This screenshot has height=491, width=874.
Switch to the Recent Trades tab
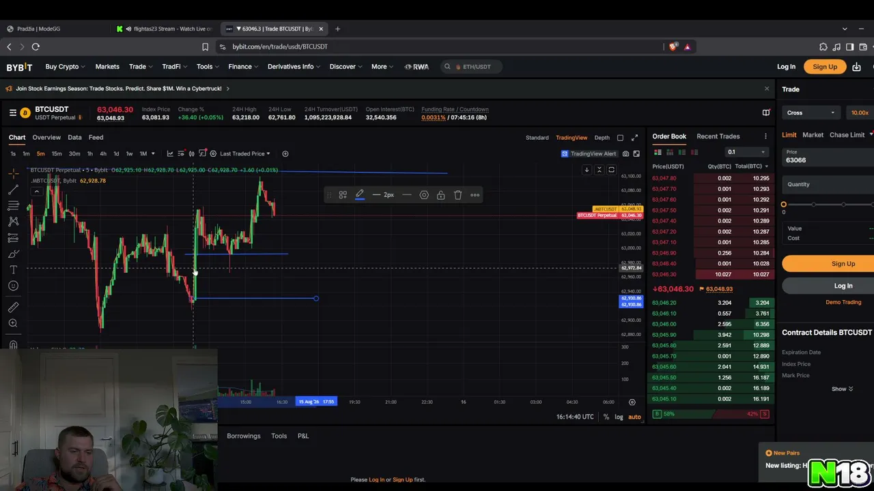click(x=718, y=136)
